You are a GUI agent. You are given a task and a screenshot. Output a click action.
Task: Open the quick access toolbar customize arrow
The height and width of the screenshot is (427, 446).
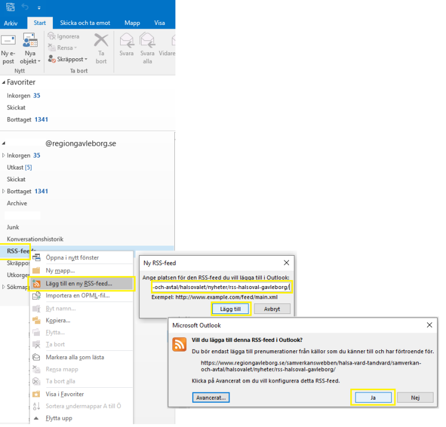[39, 8]
